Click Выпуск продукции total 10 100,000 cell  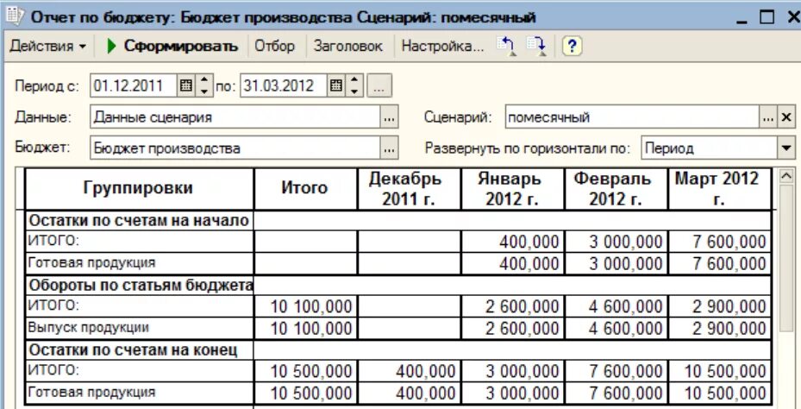coord(305,328)
